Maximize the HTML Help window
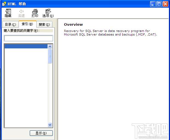The height and width of the screenshot is (140, 170). (159, 4)
